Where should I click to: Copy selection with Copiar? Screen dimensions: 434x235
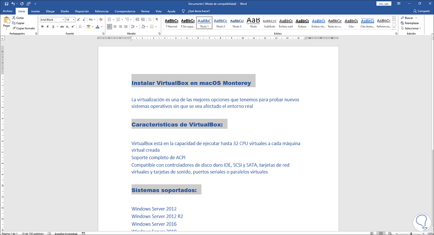tap(18, 23)
